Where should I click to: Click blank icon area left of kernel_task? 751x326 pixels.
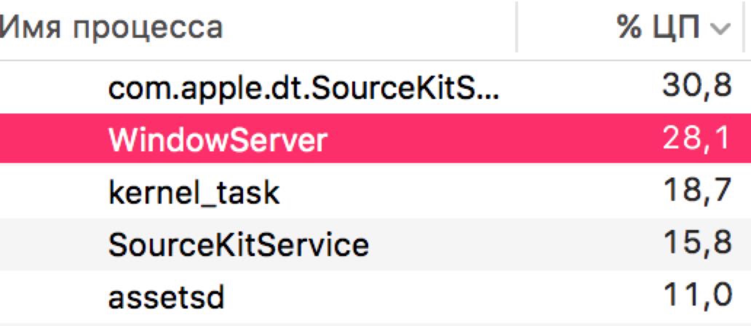[x=55, y=192]
